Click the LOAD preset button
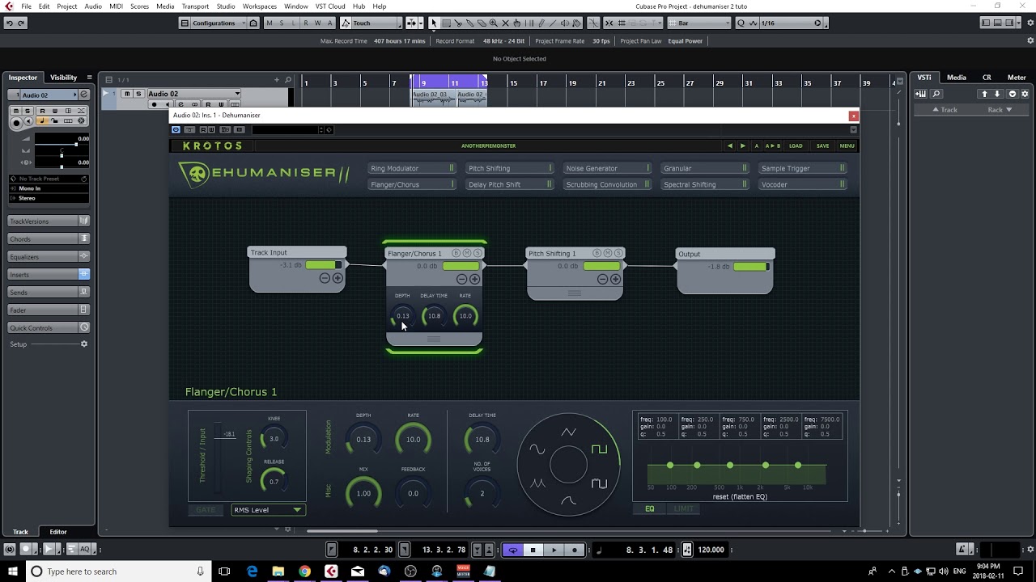Viewport: 1036px width, 582px height. click(796, 146)
